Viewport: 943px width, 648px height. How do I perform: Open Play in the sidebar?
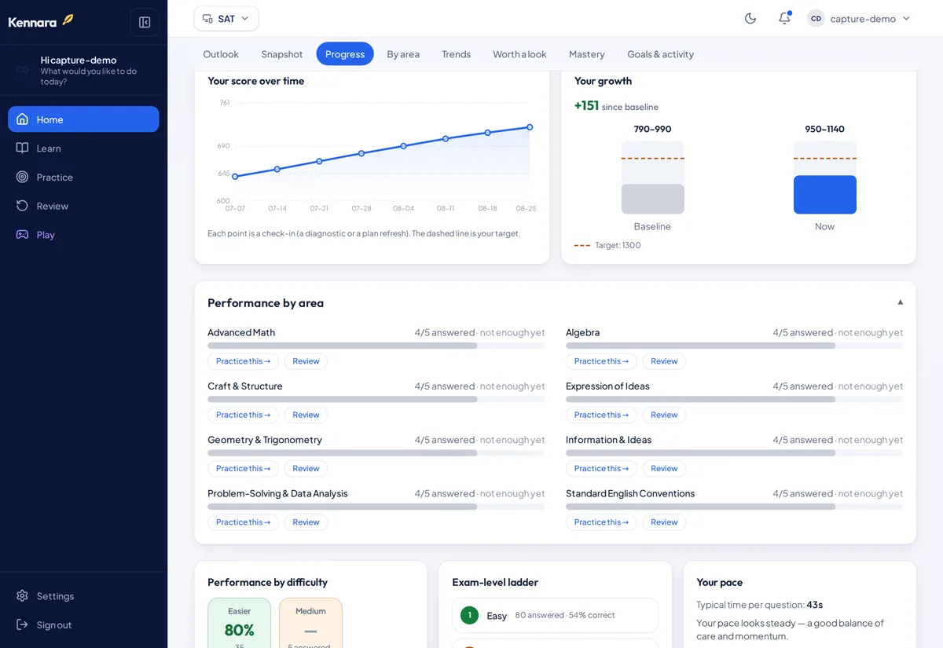point(83,235)
